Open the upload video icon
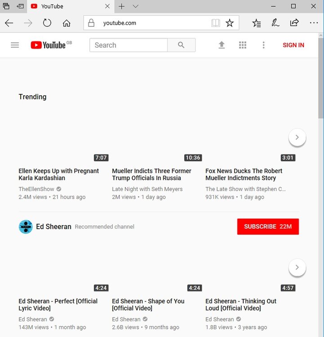The width and height of the screenshot is (324, 337). 222,45
